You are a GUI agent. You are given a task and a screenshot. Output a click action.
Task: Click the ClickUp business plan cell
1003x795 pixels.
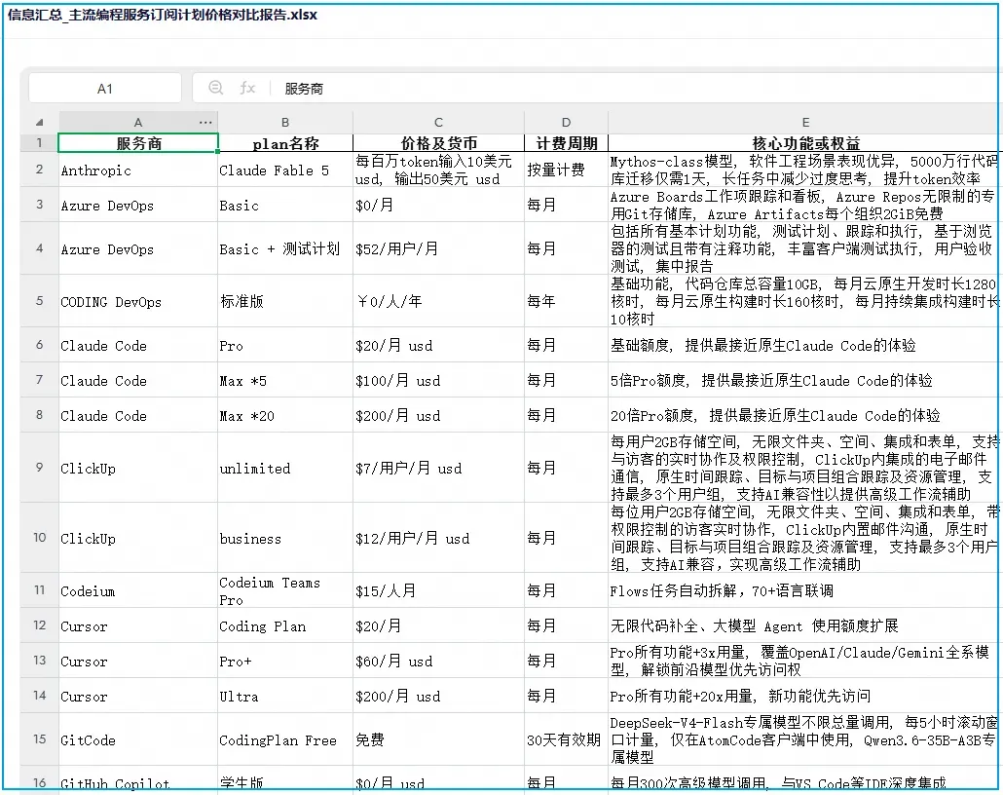(285, 539)
